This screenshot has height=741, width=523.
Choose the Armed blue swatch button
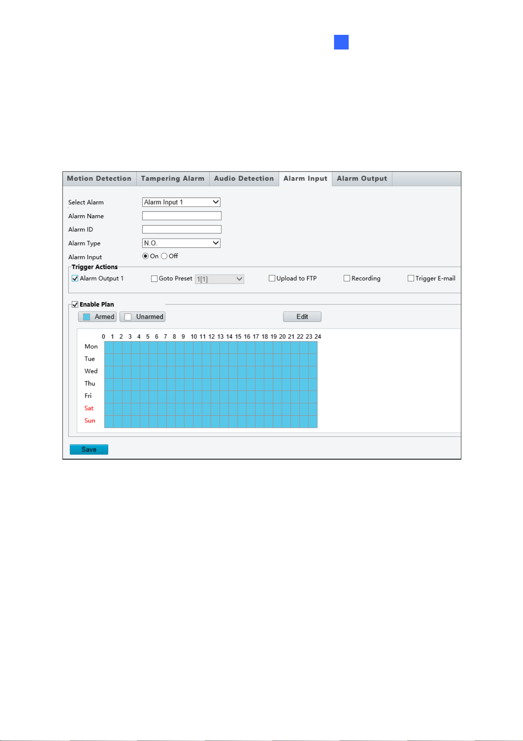pos(97,317)
